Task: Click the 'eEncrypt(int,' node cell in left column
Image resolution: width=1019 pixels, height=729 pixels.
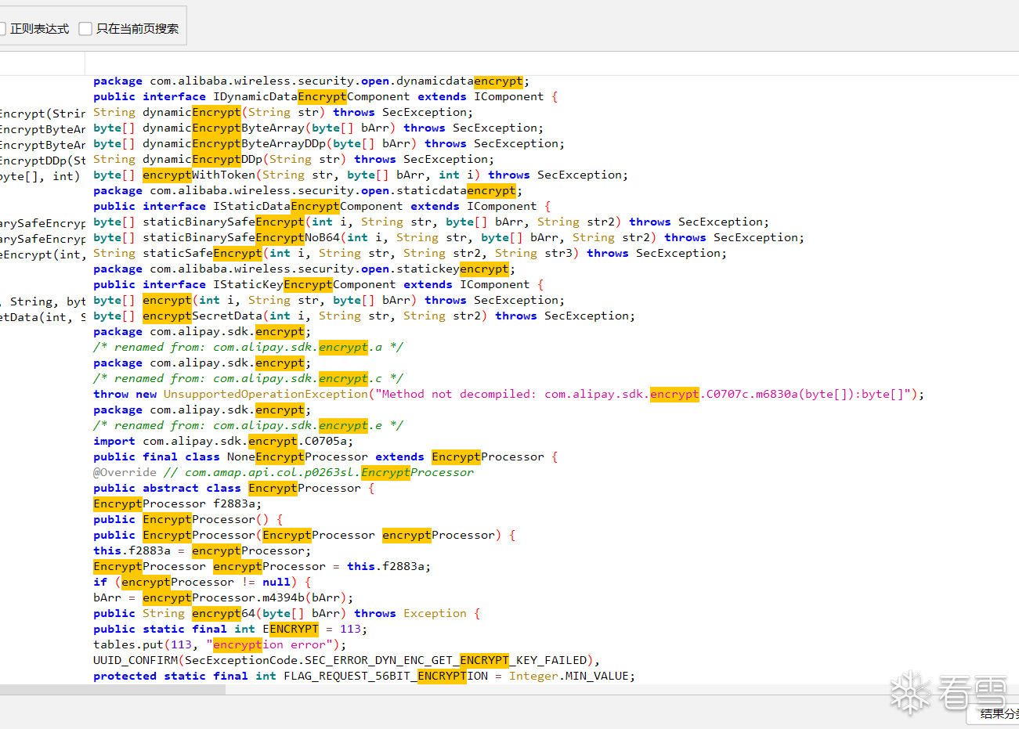Action: click(x=42, y=255)
